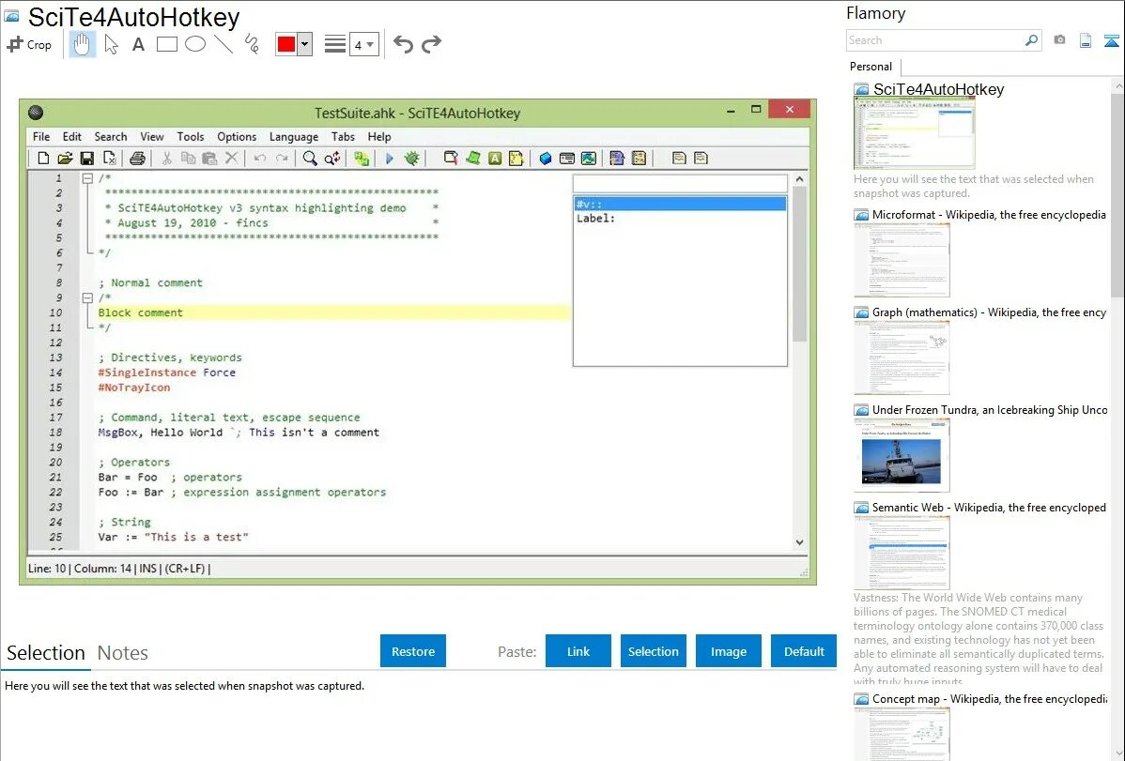Click the search magnifier in Flamory
Image resolution: width=1125 pixels, height=761 pixels.
1032,40
